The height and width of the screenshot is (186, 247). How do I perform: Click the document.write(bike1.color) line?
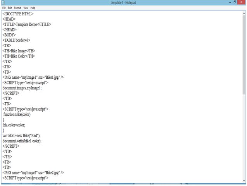[22, 141]
